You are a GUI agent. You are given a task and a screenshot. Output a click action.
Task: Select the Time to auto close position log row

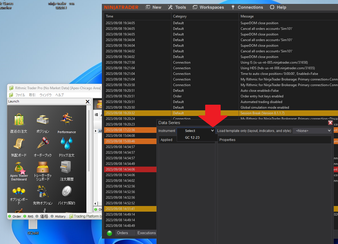click(x=221, y=74)
